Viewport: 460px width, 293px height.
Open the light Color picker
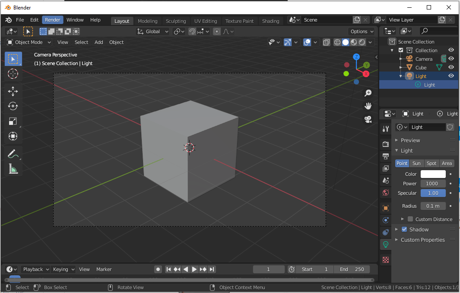pos(433,174)
